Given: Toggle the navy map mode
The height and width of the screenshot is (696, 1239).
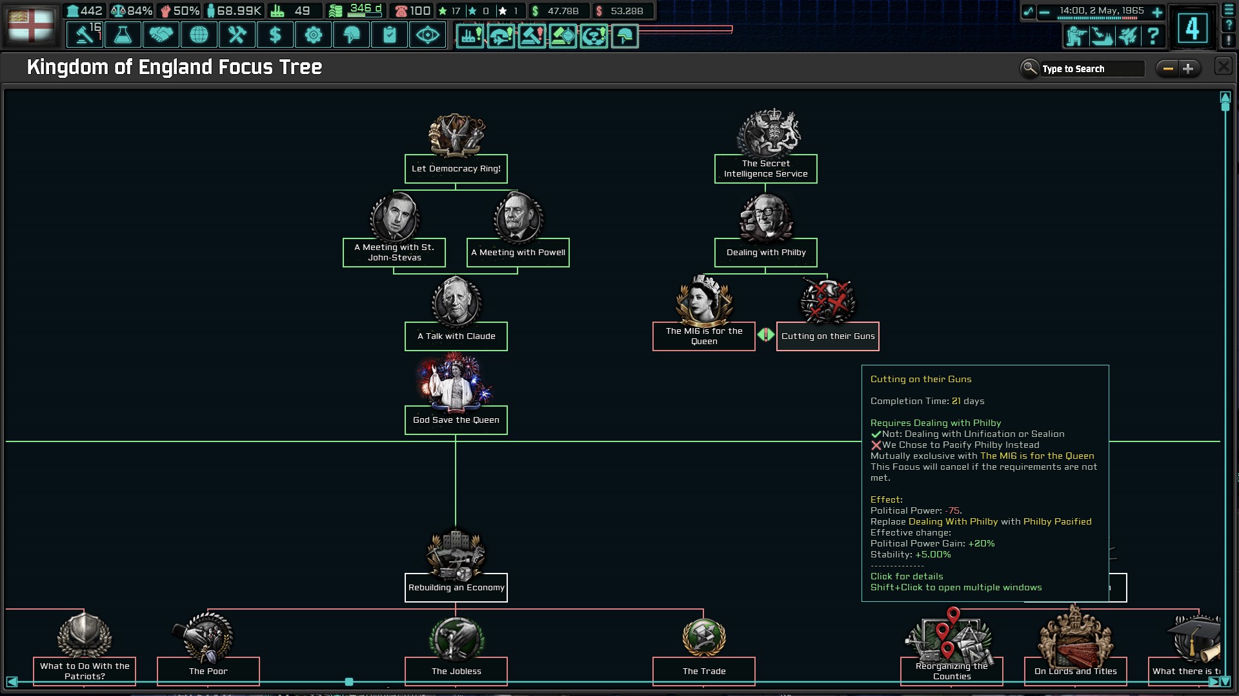Looking at the screenshot, I should click(1102, 35).
